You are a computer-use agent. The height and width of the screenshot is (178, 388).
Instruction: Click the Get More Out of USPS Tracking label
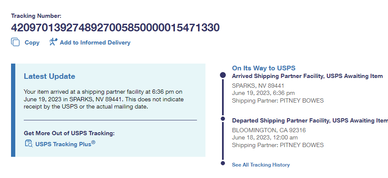click(x=69, y=133)
